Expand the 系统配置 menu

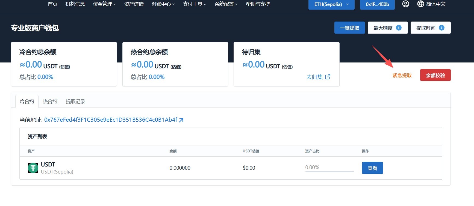[226, 4]
